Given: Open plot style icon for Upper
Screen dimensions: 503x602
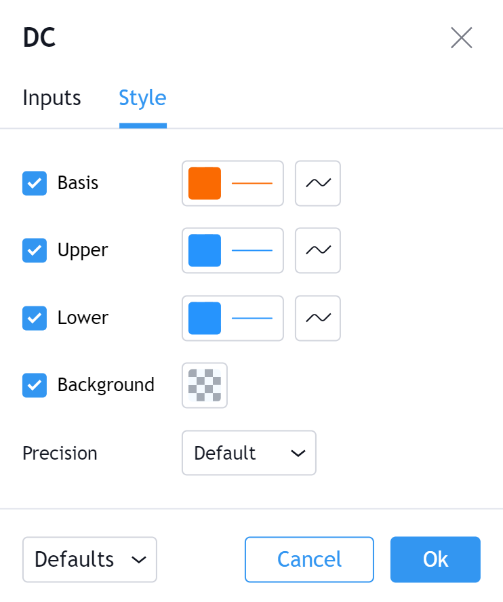Looking at the screenshot, I should pos(318,250).
